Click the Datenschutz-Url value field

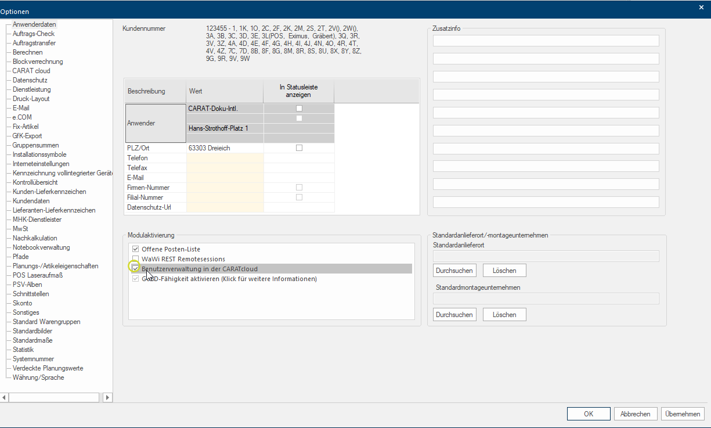(x=225, y=207)
